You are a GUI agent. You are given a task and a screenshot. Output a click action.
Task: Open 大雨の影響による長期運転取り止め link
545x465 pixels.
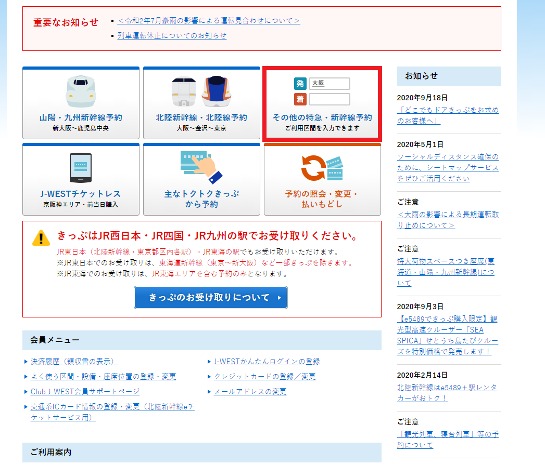(x=448, y=220)
